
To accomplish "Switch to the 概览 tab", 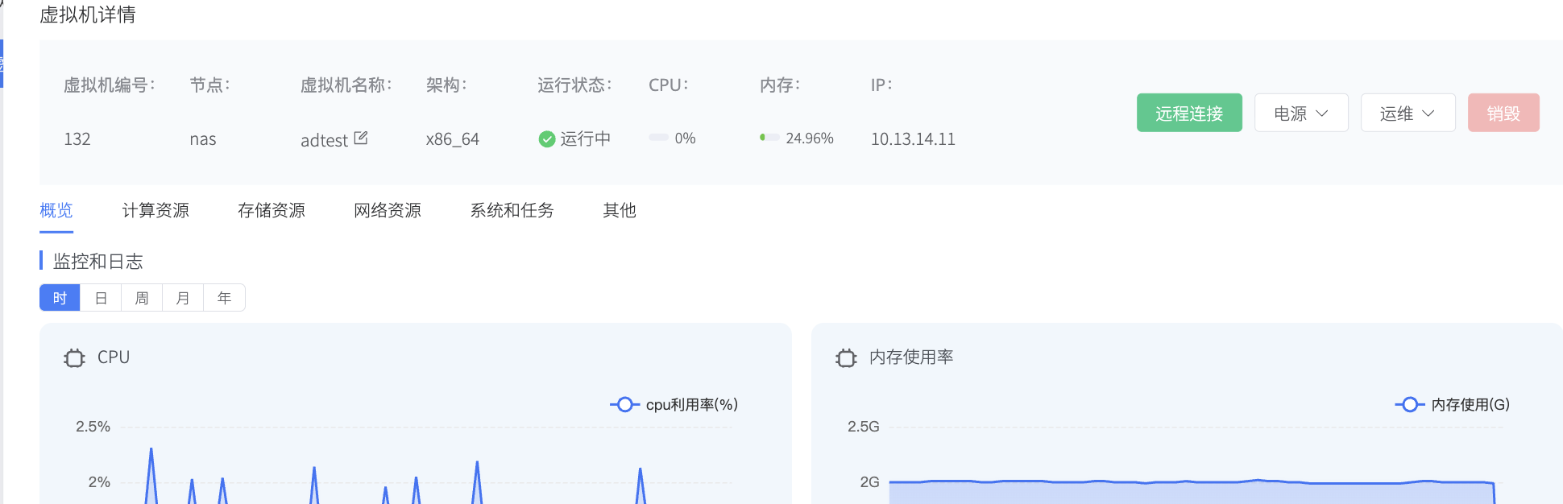I will pos(56,211).
